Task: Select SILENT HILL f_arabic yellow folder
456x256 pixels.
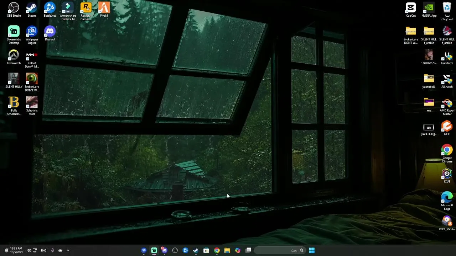Action: click(x=429, y=35)
